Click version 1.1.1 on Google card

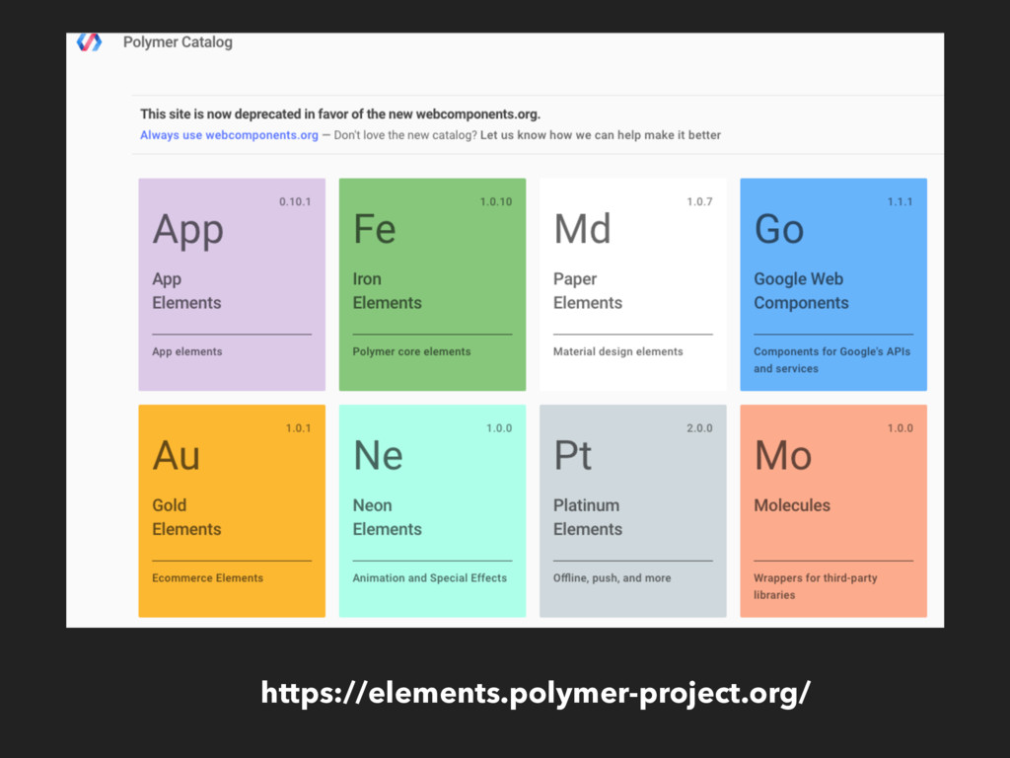point(900,201)
